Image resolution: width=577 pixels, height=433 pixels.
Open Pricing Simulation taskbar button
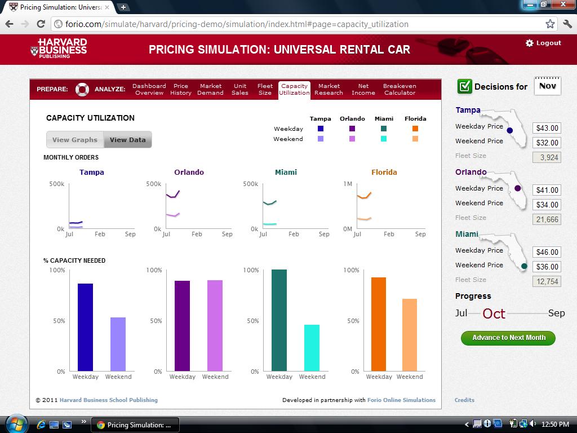(x=135, y=425)
